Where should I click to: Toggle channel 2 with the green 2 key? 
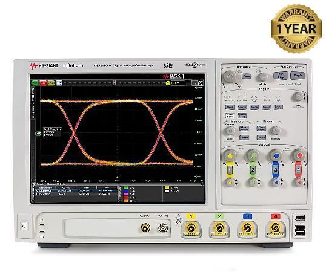(x=253, y=170)
